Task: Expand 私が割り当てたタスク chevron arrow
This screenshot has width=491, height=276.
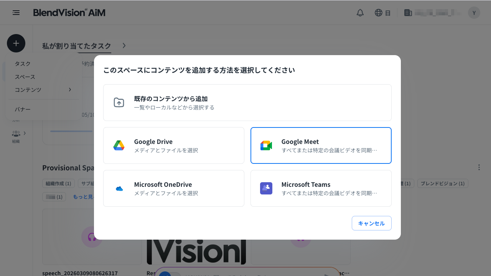Action: 124,46
